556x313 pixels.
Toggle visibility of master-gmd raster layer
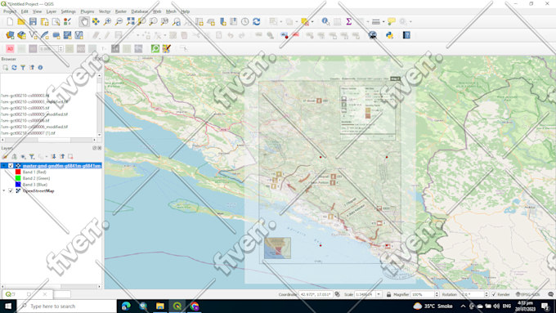[11, 166]
